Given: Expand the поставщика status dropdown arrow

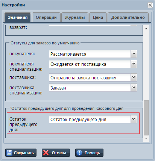Looking at the screenshot, I should 134,77.
